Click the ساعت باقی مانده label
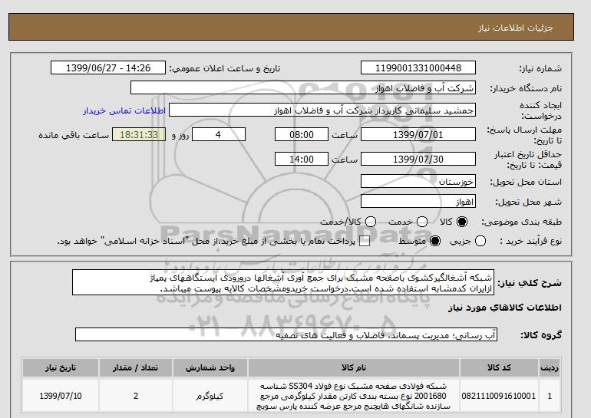The width and height of the screenshot is (591, 418). click(x=74, y=135)
